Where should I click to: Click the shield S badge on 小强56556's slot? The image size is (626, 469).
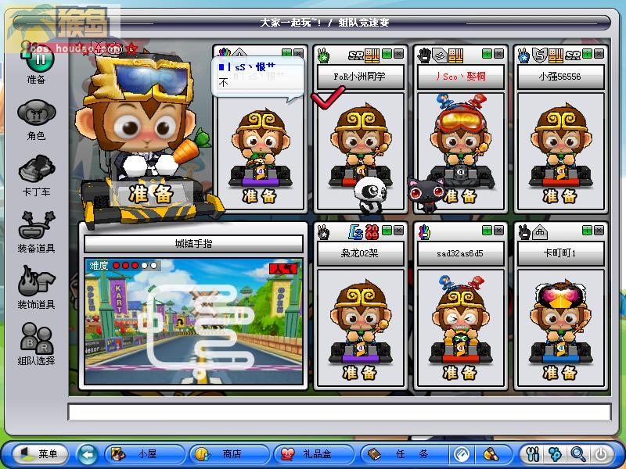pyautogui.click(x=540, y=55)
